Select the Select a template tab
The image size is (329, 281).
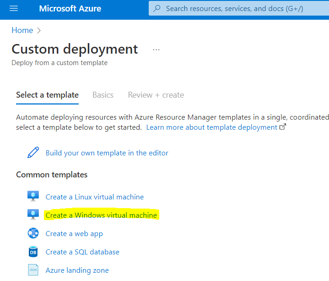coord(47,95)
